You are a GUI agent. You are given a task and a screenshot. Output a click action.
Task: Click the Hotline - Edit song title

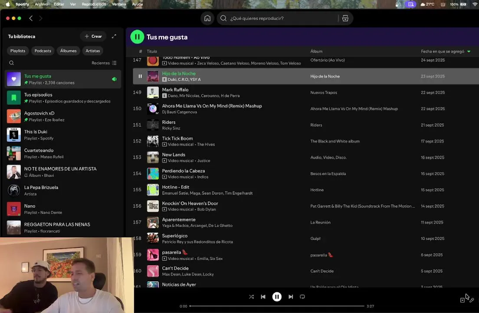(x=175, y=187)
